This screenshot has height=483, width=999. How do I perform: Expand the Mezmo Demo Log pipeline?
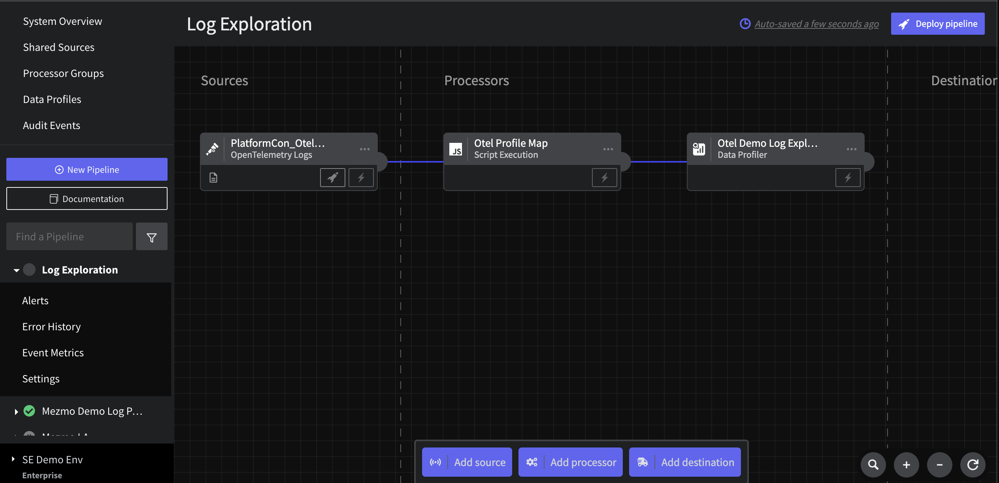tap(16, 412)
